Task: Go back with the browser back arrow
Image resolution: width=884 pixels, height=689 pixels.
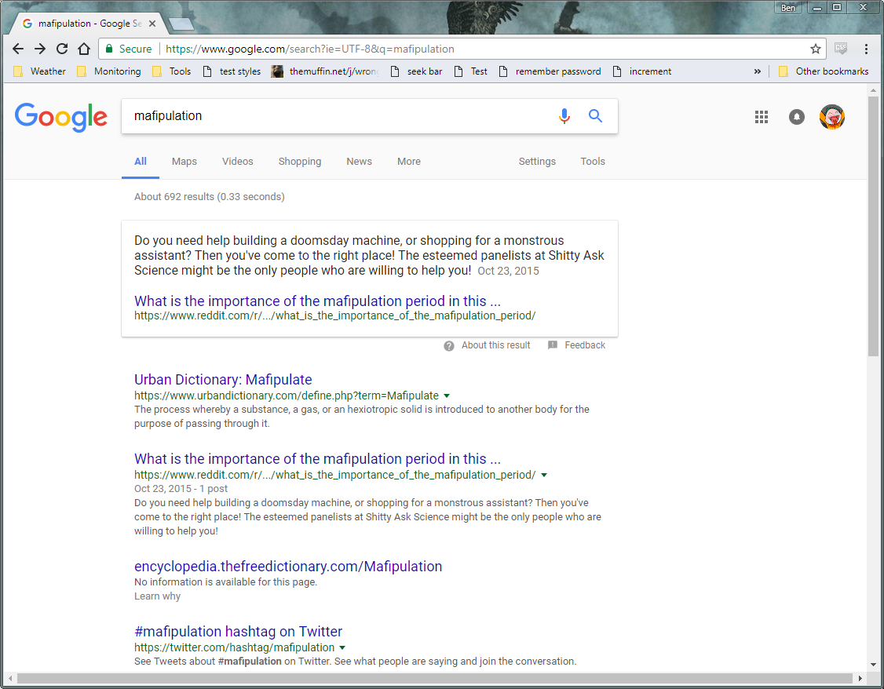Action: (x=18, y=49)
